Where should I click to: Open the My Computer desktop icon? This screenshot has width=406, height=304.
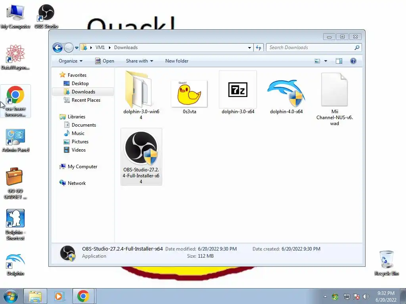15,17
